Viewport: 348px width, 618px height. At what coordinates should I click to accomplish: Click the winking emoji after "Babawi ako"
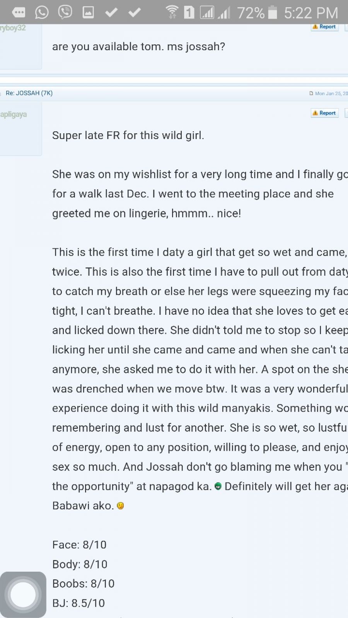click(x=120, y=506)
